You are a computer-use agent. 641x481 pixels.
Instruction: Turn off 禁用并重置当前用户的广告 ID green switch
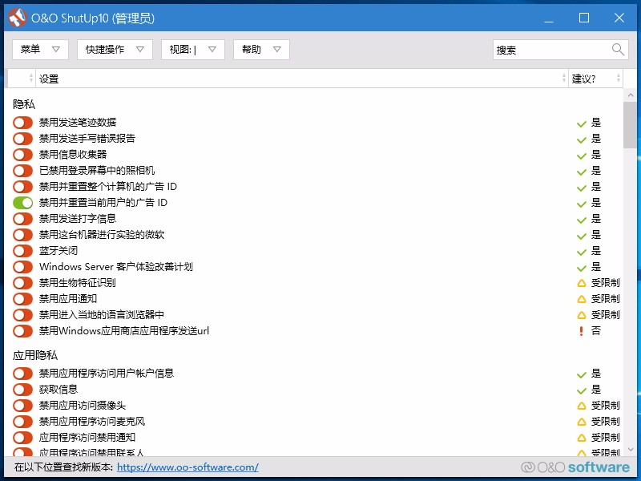[22, 203]
